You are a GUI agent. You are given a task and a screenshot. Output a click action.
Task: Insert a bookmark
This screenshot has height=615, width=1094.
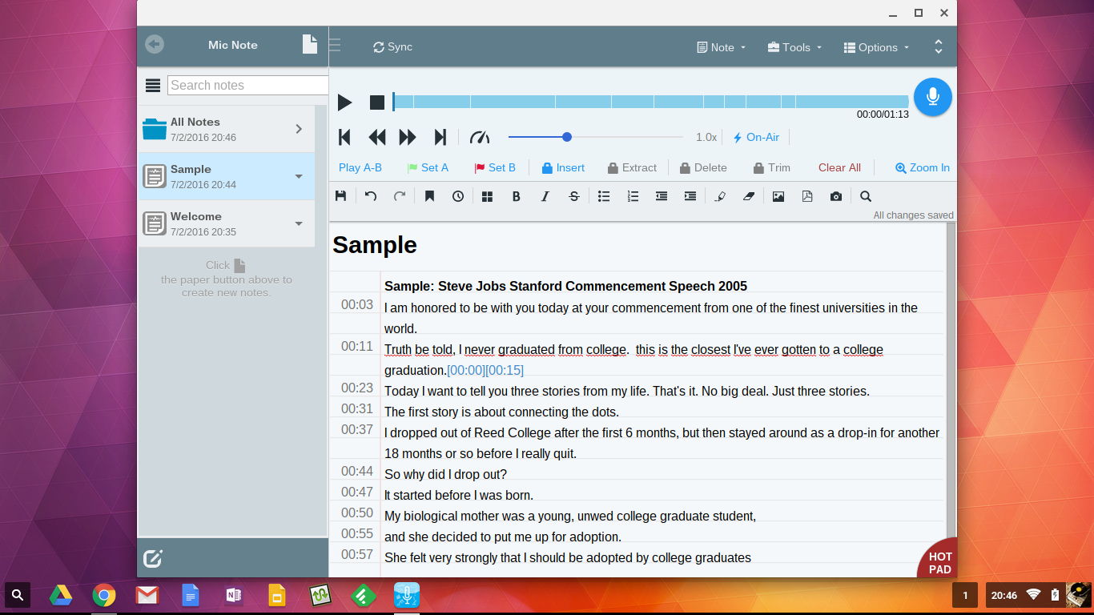[x=429, y=196]
